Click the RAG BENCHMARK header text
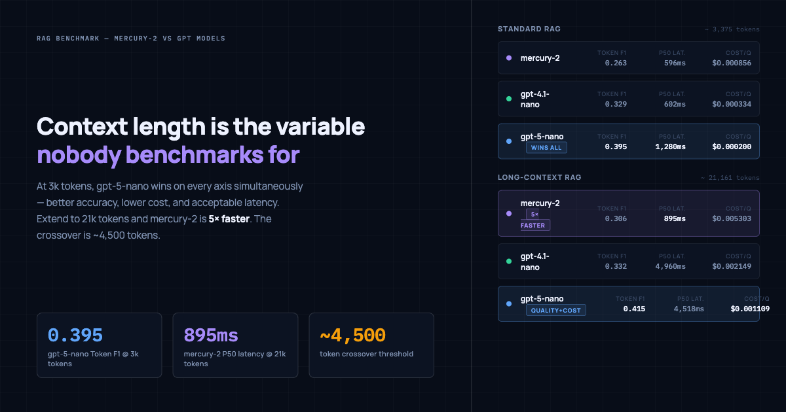Screen dimensions: 786x412 pos(131,39)
